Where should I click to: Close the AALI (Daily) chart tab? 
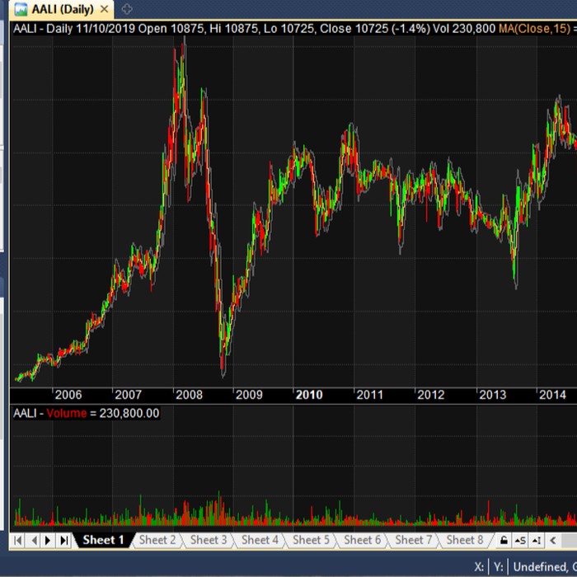[x=103, y=9]
